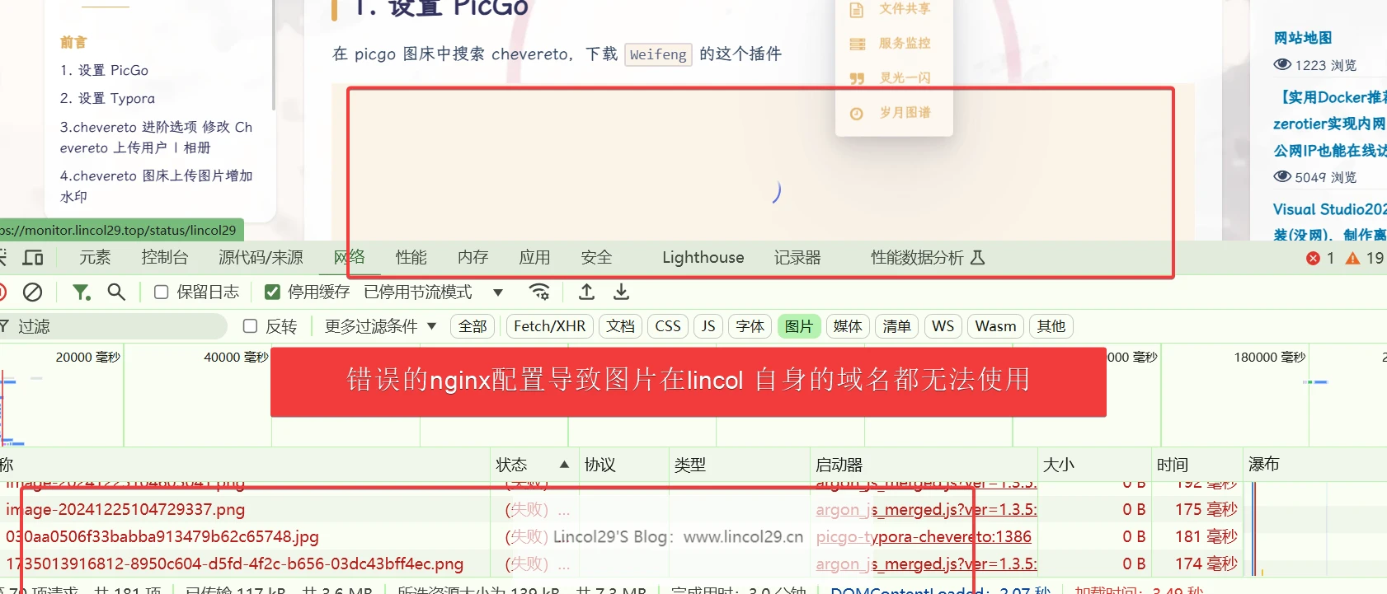
Task: Jump to '2. 设置 Typora' in contents
Action: pyautogui.click(x=107, y=99)
